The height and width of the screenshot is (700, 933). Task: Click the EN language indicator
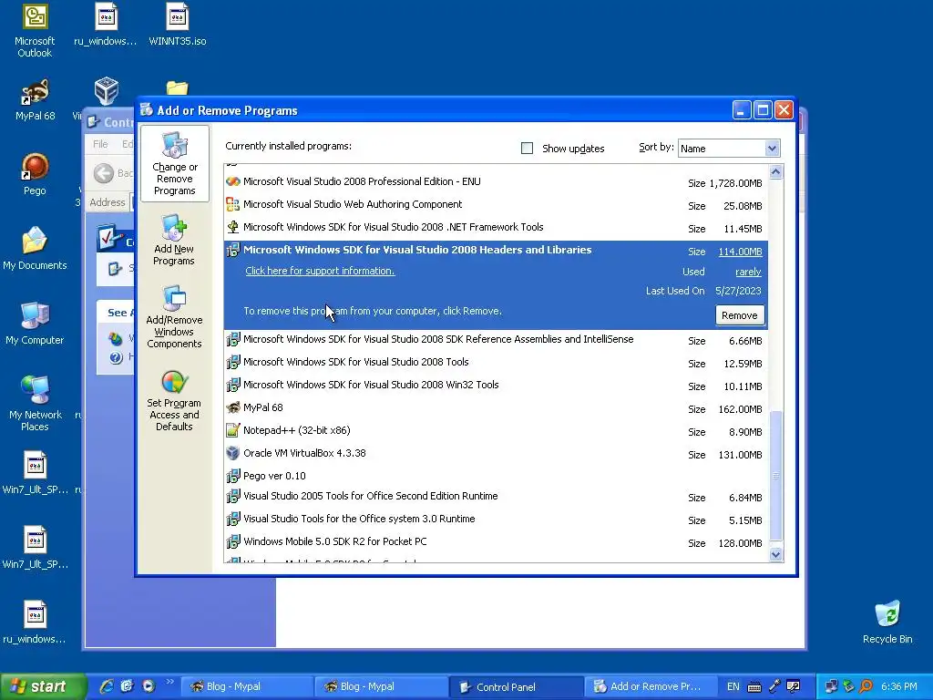click(x=733, y=686)
